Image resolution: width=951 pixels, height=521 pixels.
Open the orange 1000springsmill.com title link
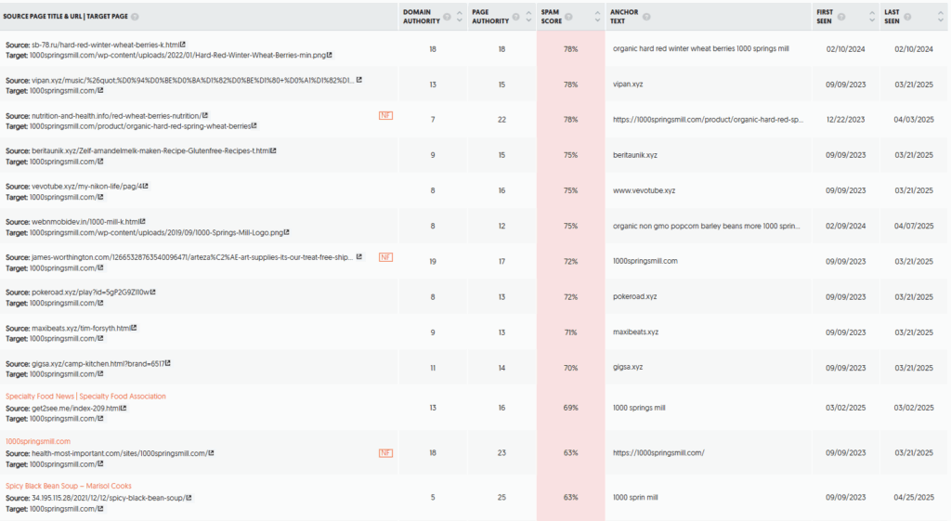[x=38, y=441]
